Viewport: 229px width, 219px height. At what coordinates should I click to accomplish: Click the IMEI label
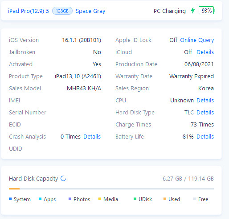[14, 101]
